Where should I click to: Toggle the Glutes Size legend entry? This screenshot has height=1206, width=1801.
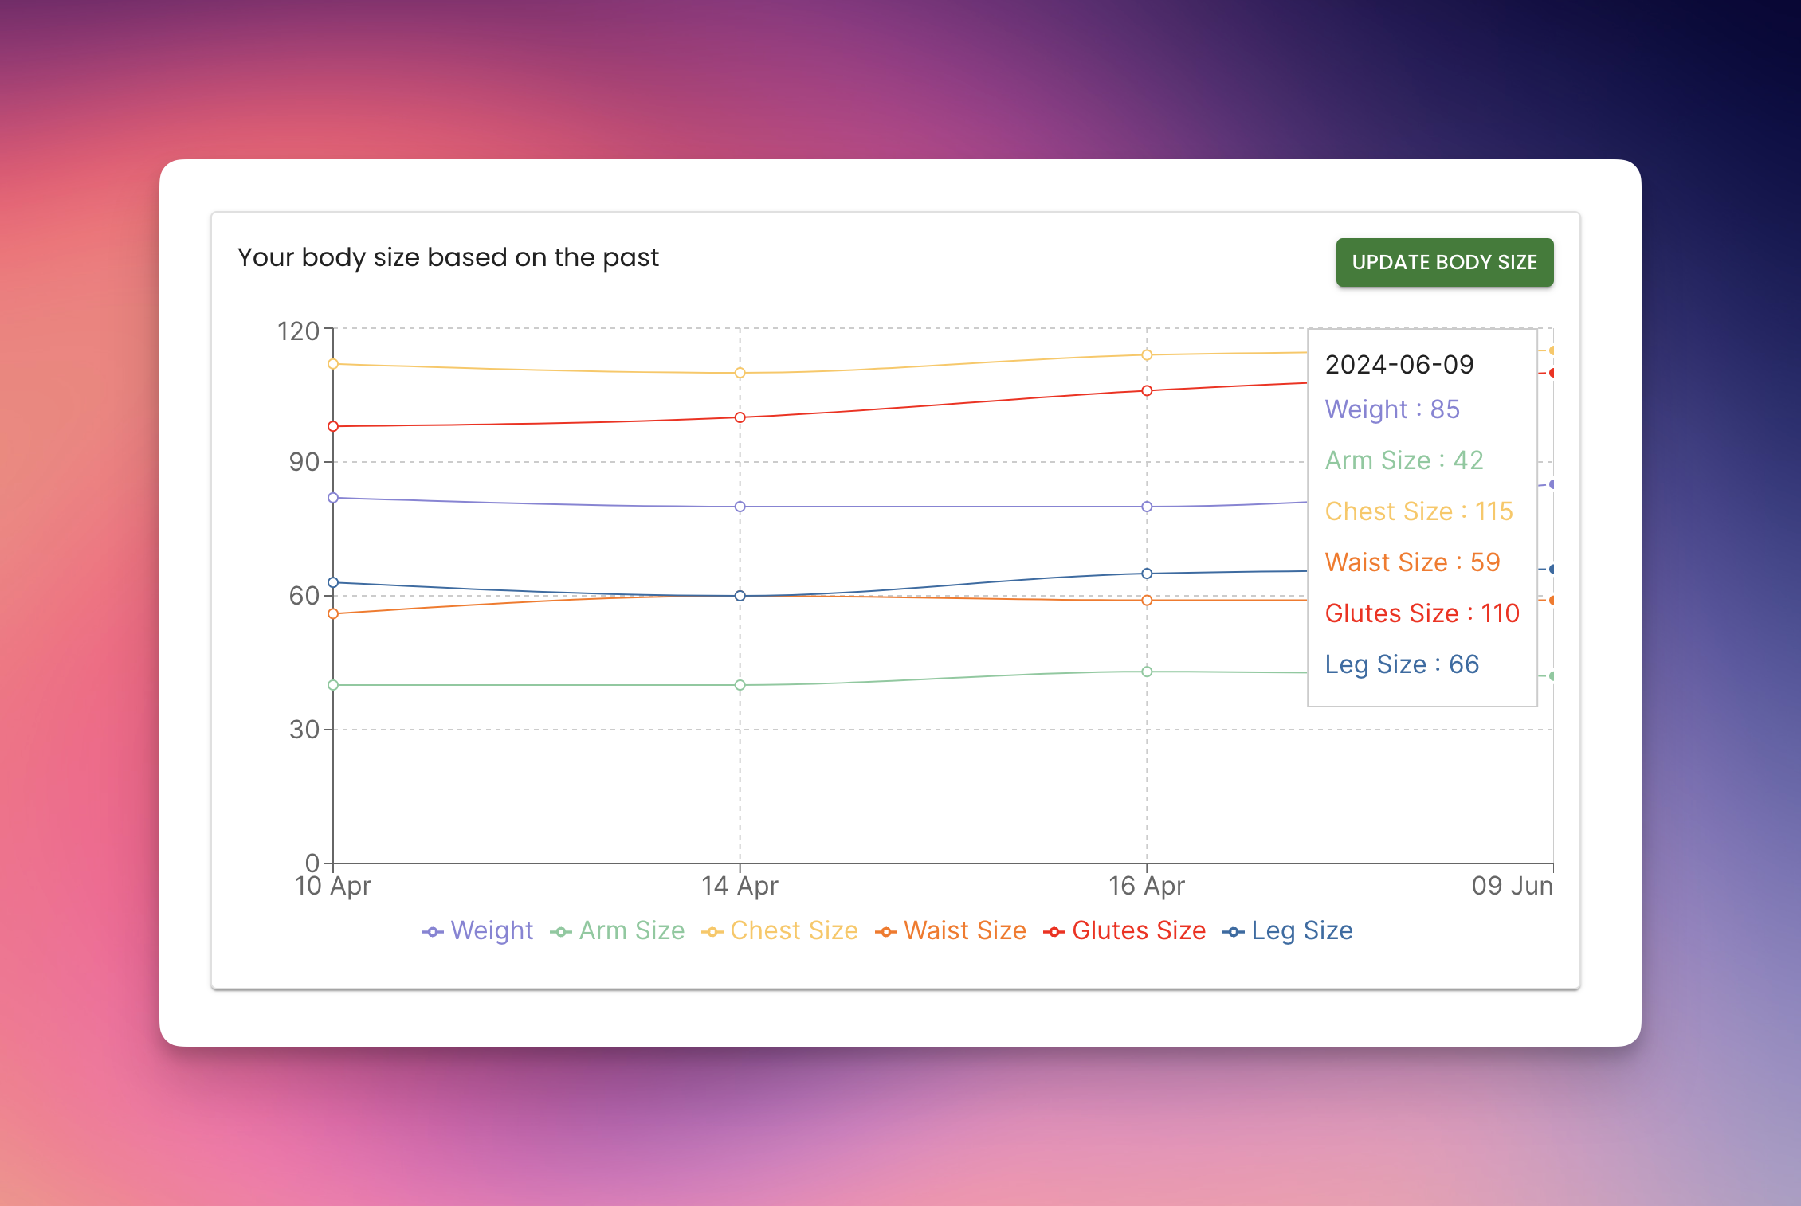tap(1124, 930)
